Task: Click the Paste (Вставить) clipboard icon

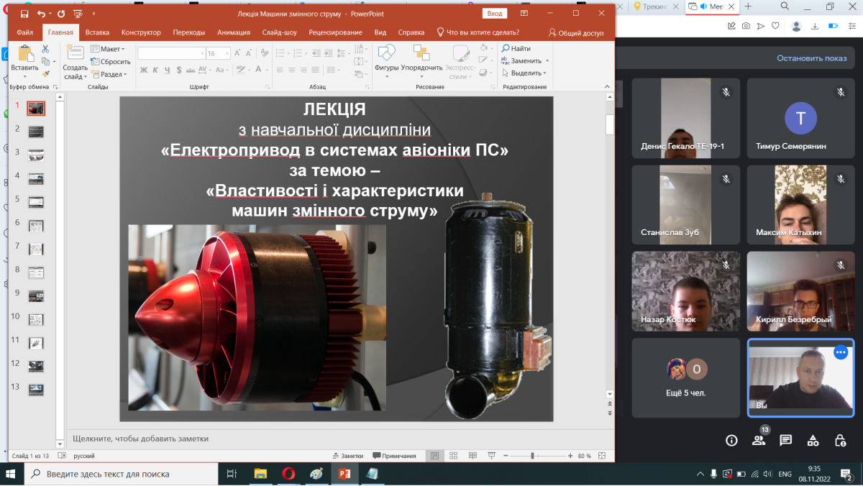Action: [x=24, y=56]
